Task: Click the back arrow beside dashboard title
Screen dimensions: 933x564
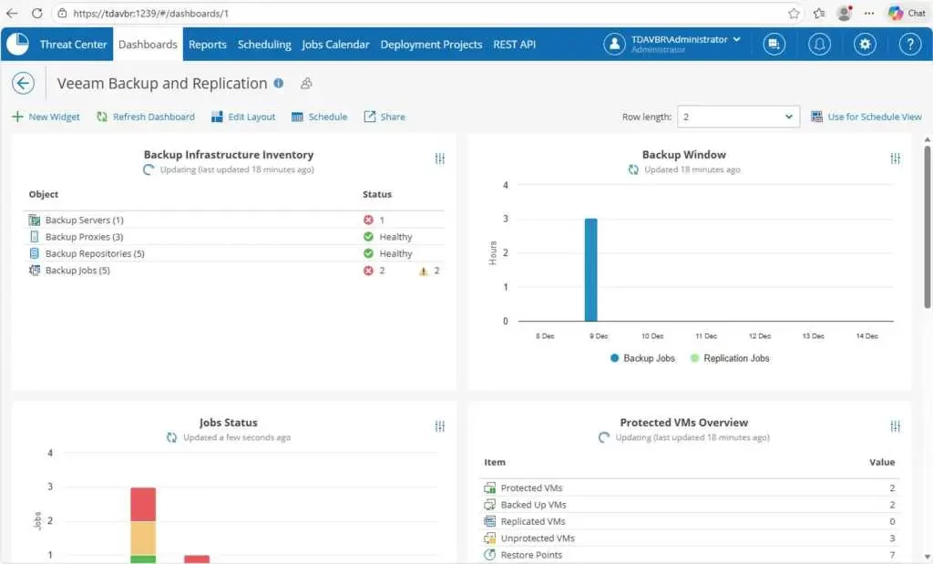Action: [23, 84]
